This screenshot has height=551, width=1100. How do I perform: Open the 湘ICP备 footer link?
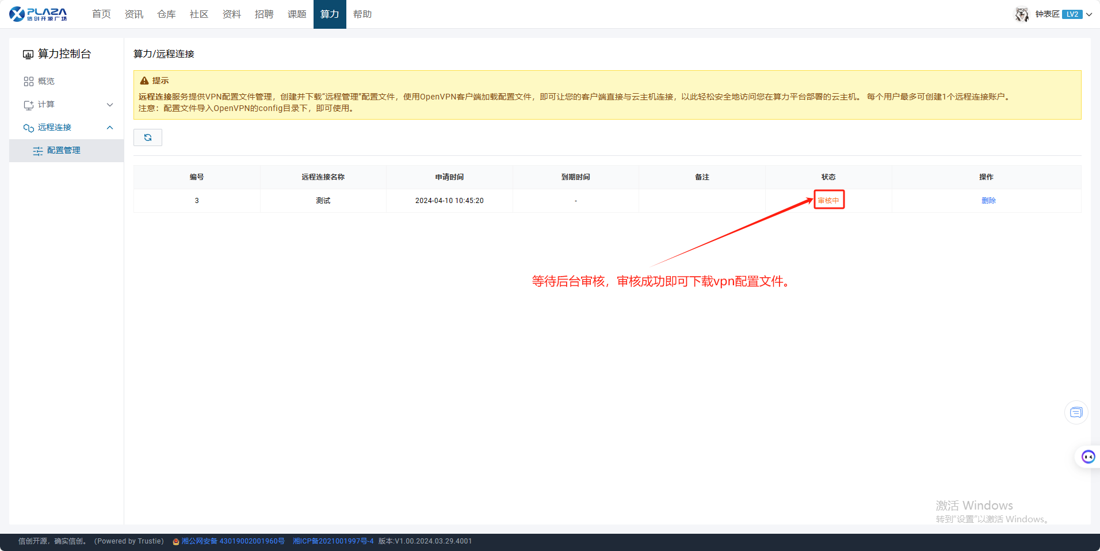click(x=333, y=541)
